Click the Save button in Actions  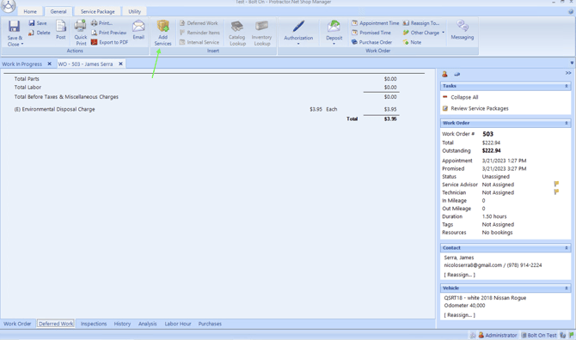[38, 23]
